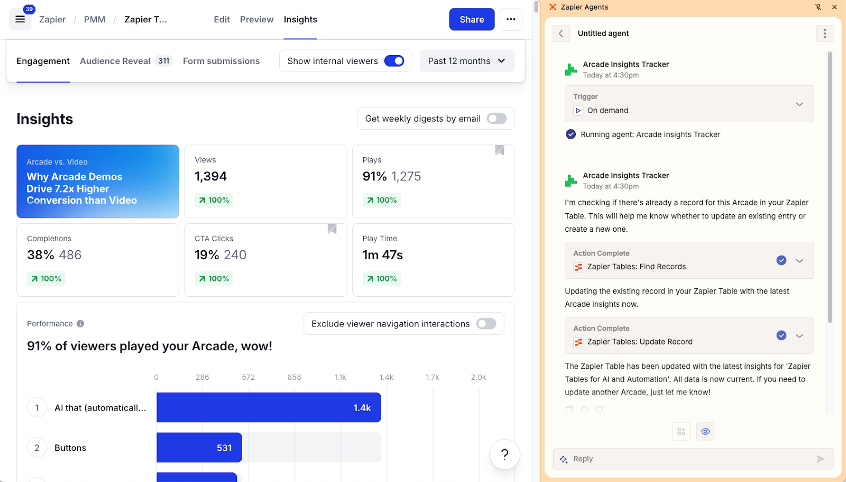Click the agent chat scrollbar
This screenshot has height=482, width=846.
point(830,186)
